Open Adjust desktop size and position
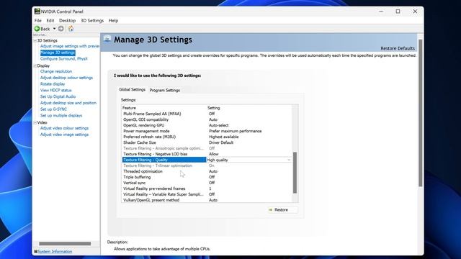The image size is (461, 259). pos(68,103)
